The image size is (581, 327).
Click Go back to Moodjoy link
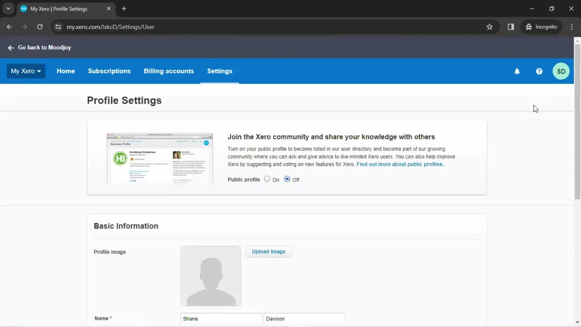(x=44, y=48)
